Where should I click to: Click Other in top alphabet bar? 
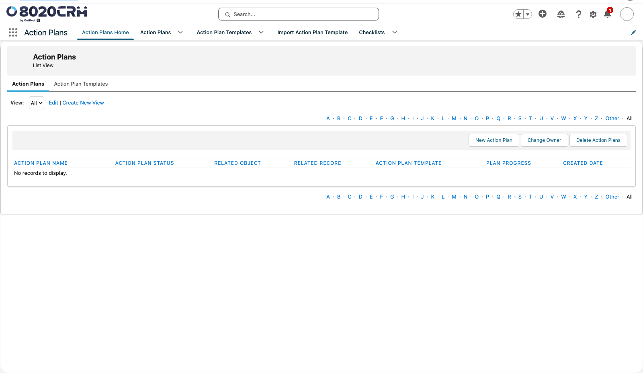click(x=612, y=119)
